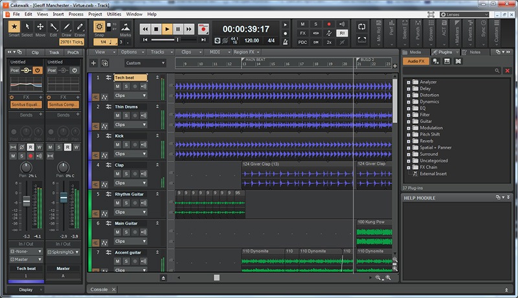
Task: Arm record on Main Guitar track
Action: coord(135,232)
